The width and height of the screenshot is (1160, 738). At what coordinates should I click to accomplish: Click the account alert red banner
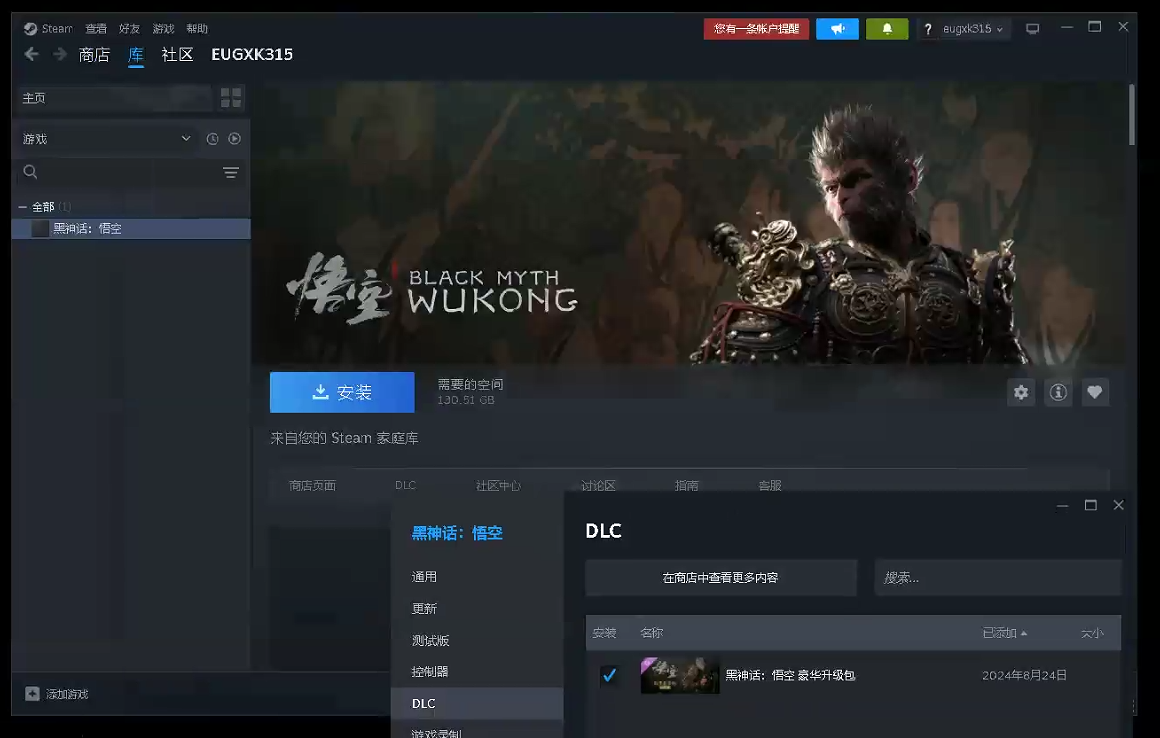[x=756, y=28]
